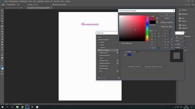Open the Swatches (Образцы) panel icon
The width and height of the screenshot is (195, 109).
(x=180, y=21)
